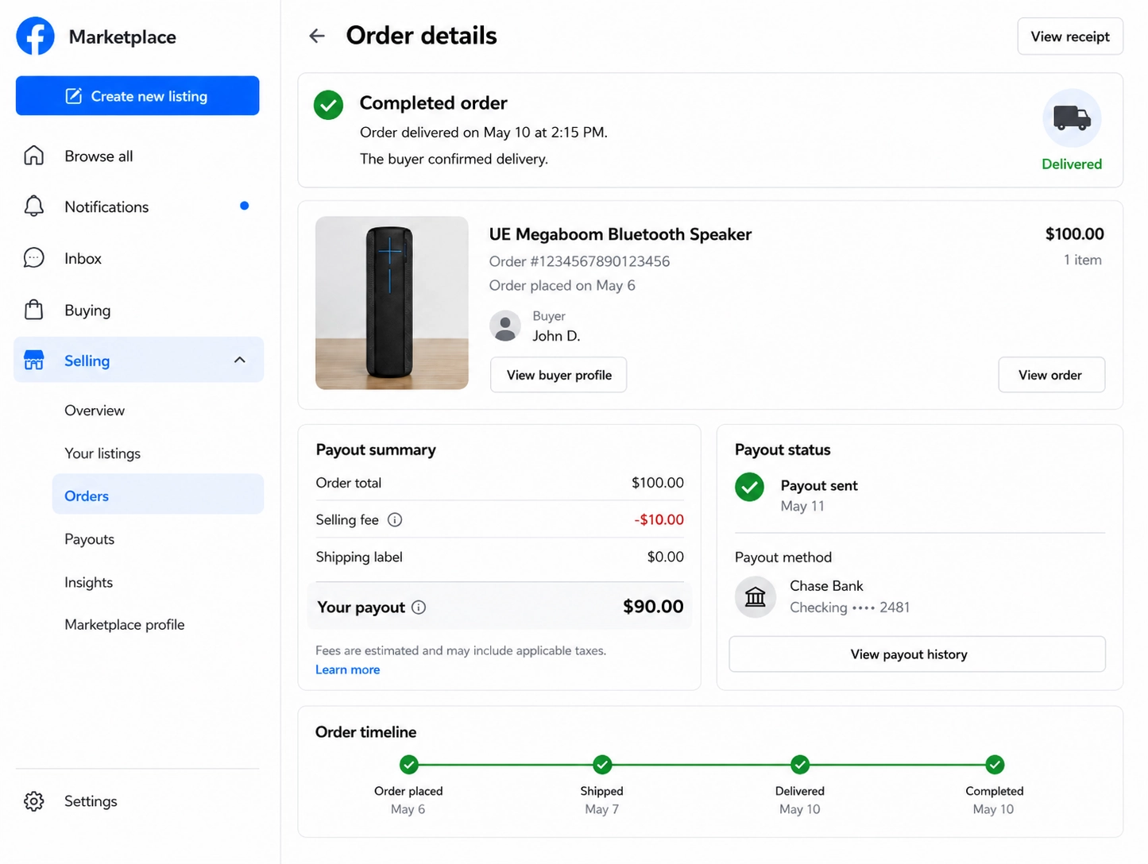Click the View order button
This screenshot has height=864, width=1148.
click(1051, 375)
